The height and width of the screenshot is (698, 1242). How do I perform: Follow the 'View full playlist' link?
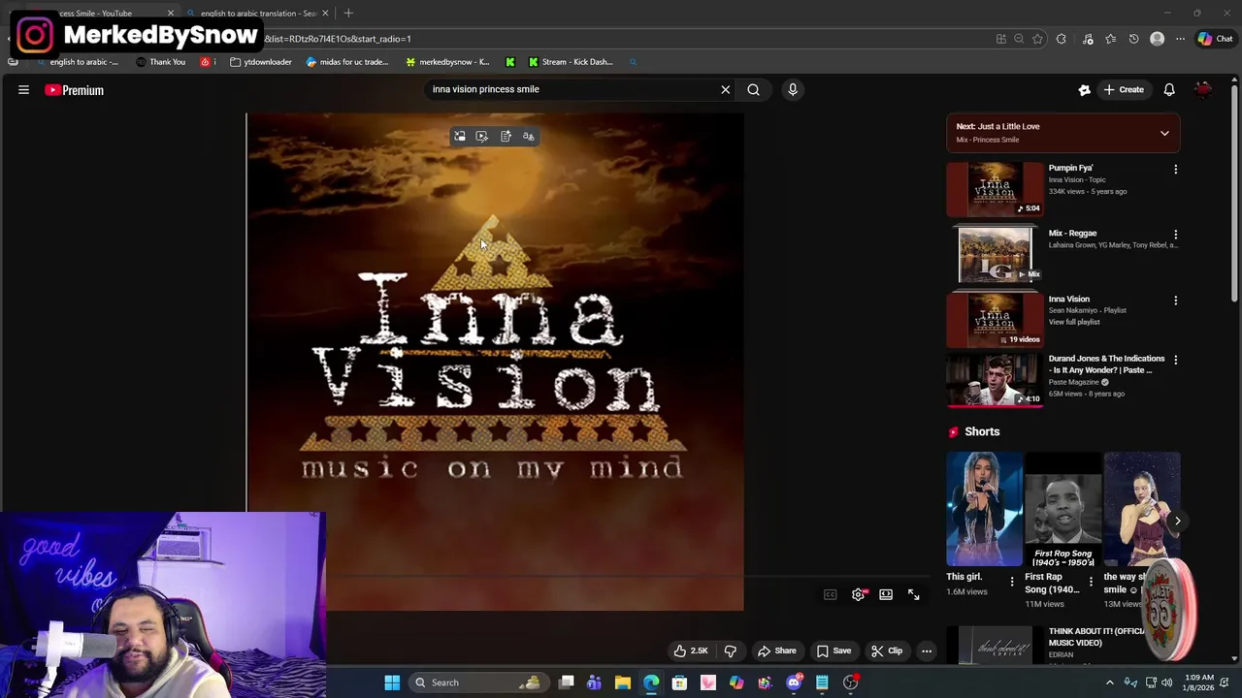[1073, 322]
